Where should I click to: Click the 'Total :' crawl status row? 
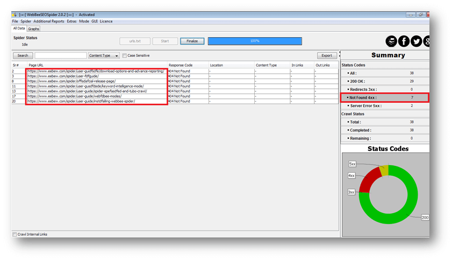(x=385, y=122)
